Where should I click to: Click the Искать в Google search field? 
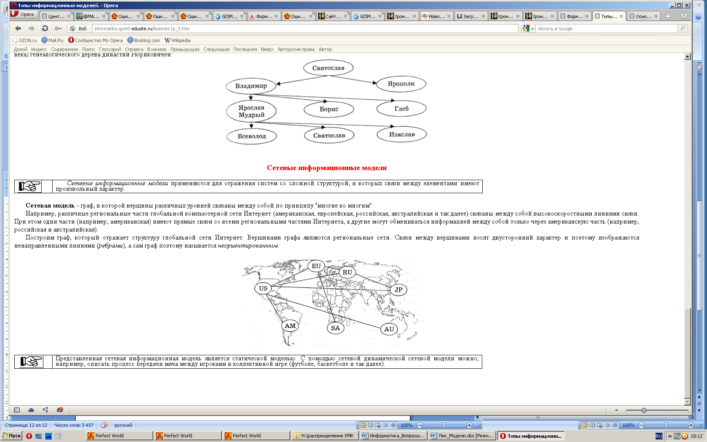click(x=606, y=29)
